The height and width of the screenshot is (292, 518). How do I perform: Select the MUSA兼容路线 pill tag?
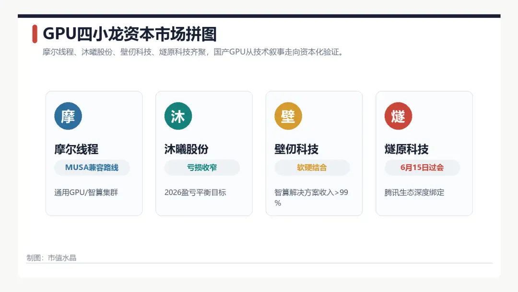92,168
